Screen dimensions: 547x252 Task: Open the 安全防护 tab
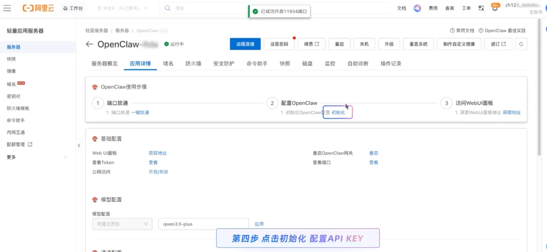point(223,64)
